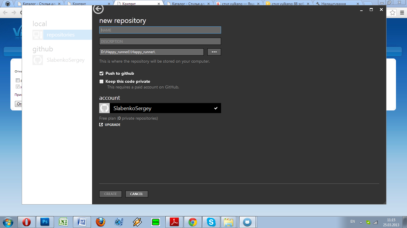Open the first Chrome tab with GitHub icon
Viewport: 407px width, 228px height.
pos(8,4)
